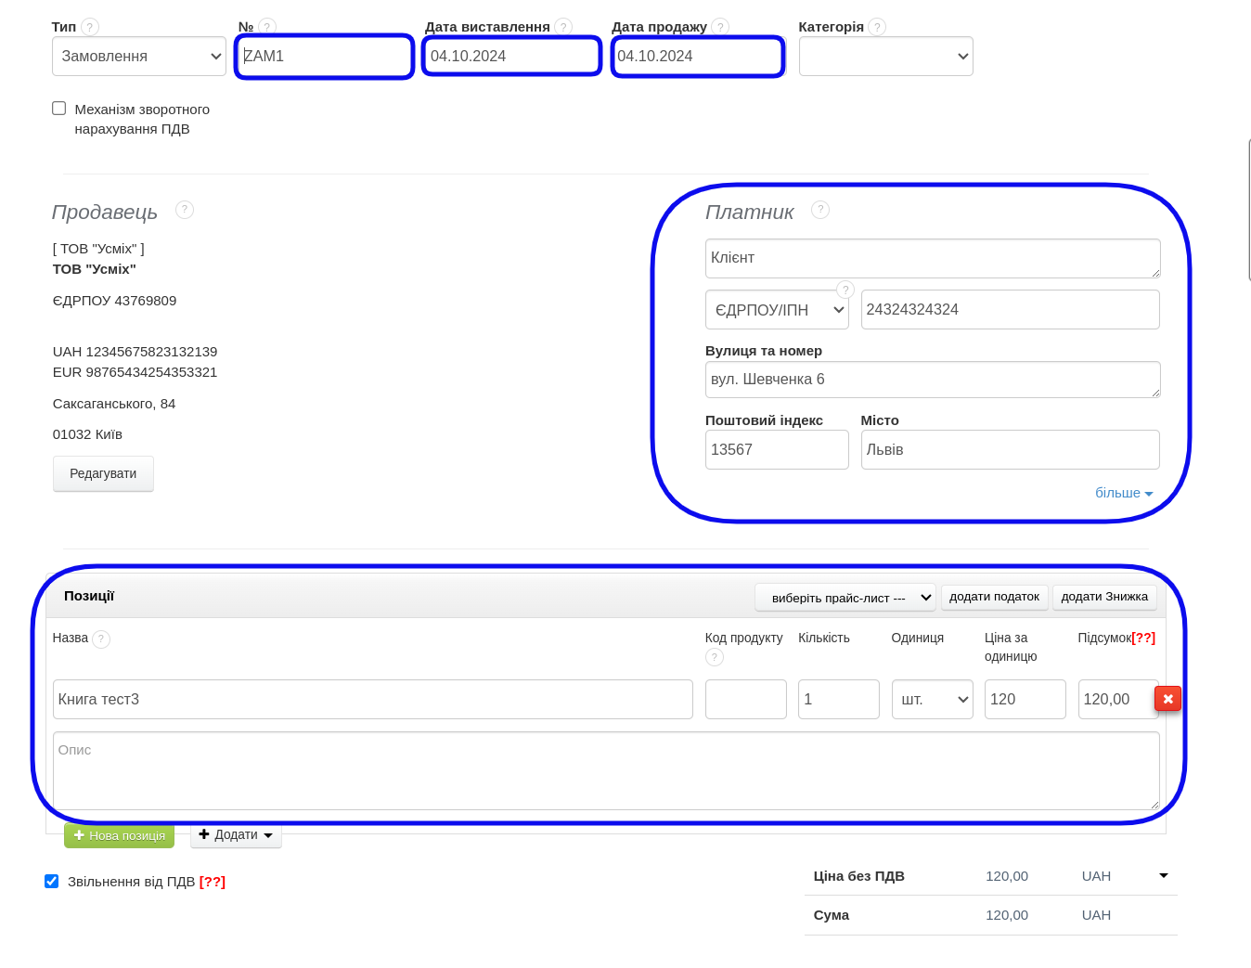Click the Опис description text area
The width and height of the screenshot is (1251, 968).
[606, 770]
